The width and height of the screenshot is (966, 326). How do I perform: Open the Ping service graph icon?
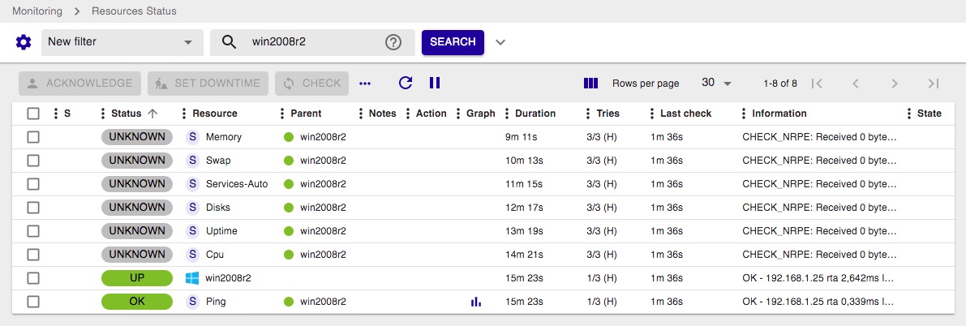pos(476,302)
